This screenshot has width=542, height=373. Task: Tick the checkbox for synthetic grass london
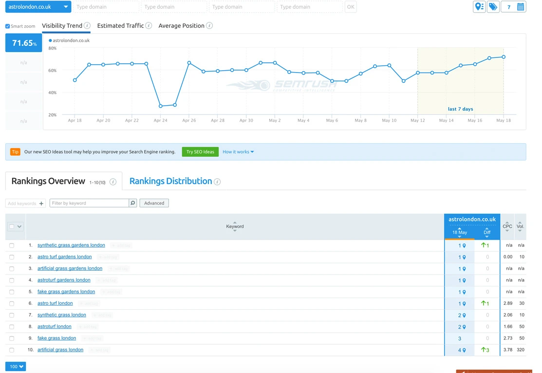tap(12, 315)
